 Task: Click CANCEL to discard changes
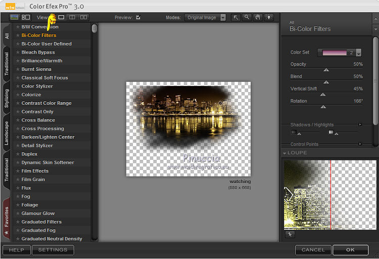313,250
